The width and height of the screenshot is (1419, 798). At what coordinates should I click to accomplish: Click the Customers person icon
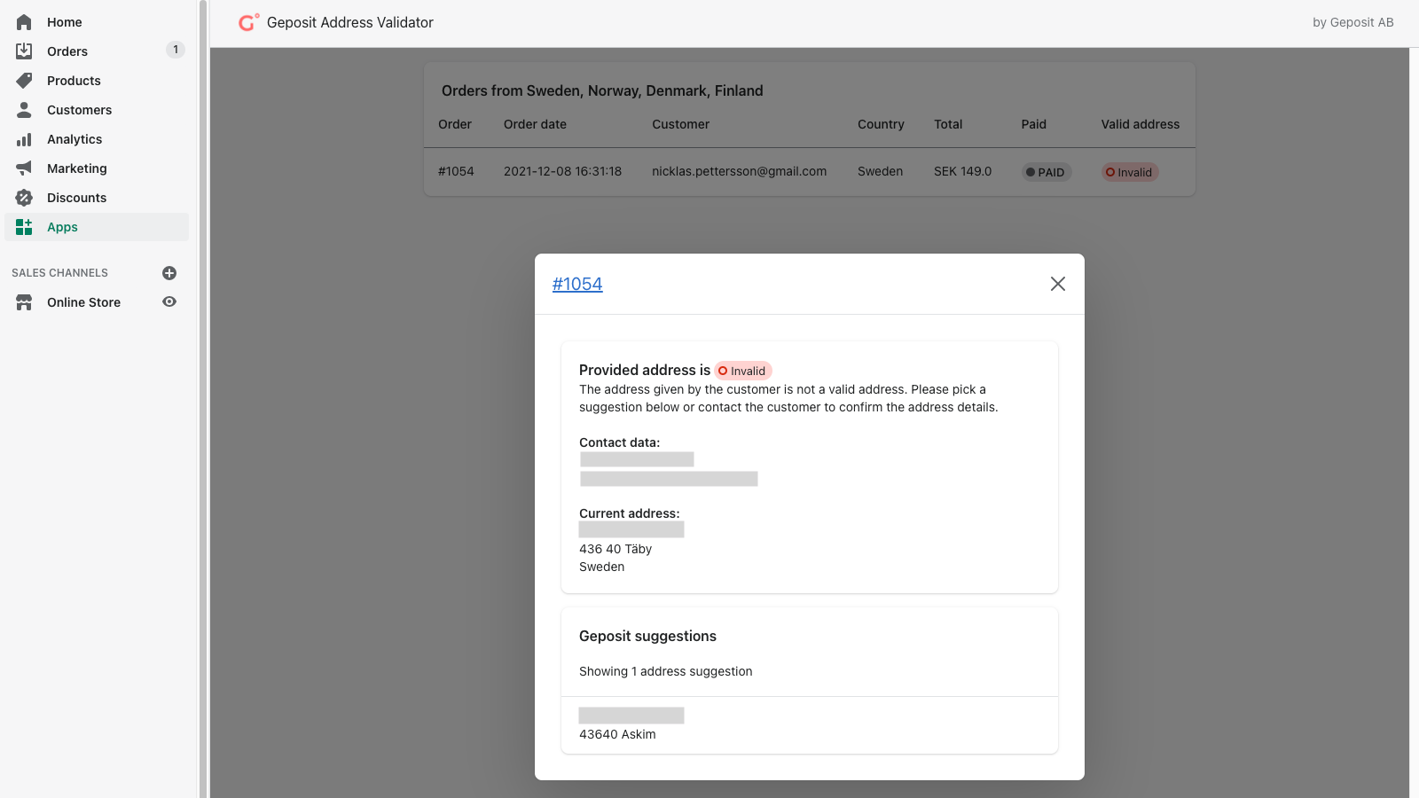point(24,110)
